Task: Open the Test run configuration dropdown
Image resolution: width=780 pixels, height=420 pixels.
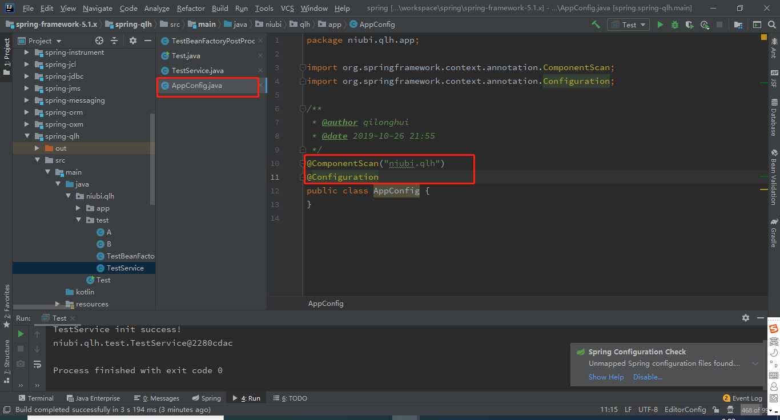Action: [x=628, y=25]
